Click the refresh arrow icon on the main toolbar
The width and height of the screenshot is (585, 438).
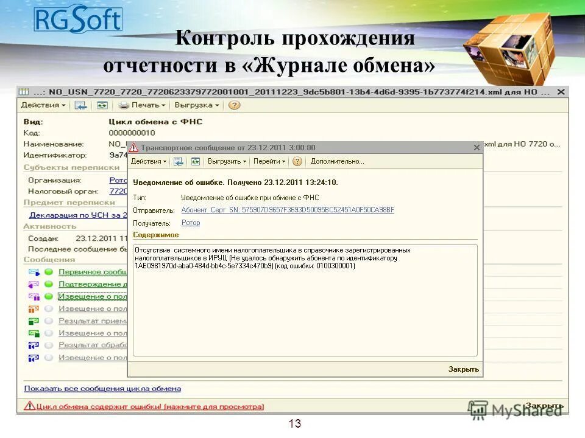click(x=80, y=105)
